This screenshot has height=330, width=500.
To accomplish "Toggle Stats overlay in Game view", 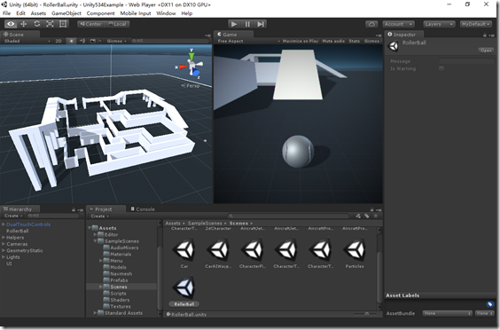I will tap(354, 41).
